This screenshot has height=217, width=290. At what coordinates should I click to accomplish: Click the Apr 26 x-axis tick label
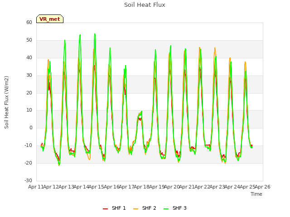click(262, 187)
